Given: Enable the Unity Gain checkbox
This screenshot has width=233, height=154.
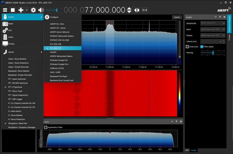Looking at the screenshot, I should [x=187, y=47].
